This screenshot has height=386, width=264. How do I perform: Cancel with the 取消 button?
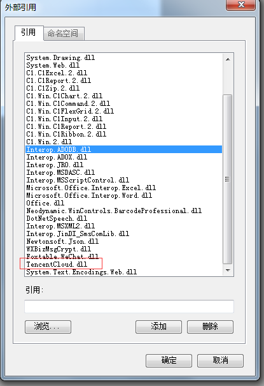pos(220,360)
